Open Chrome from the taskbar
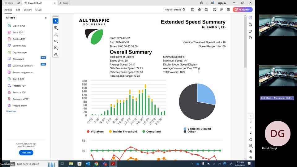297x167 pixels. click(97, 164)
